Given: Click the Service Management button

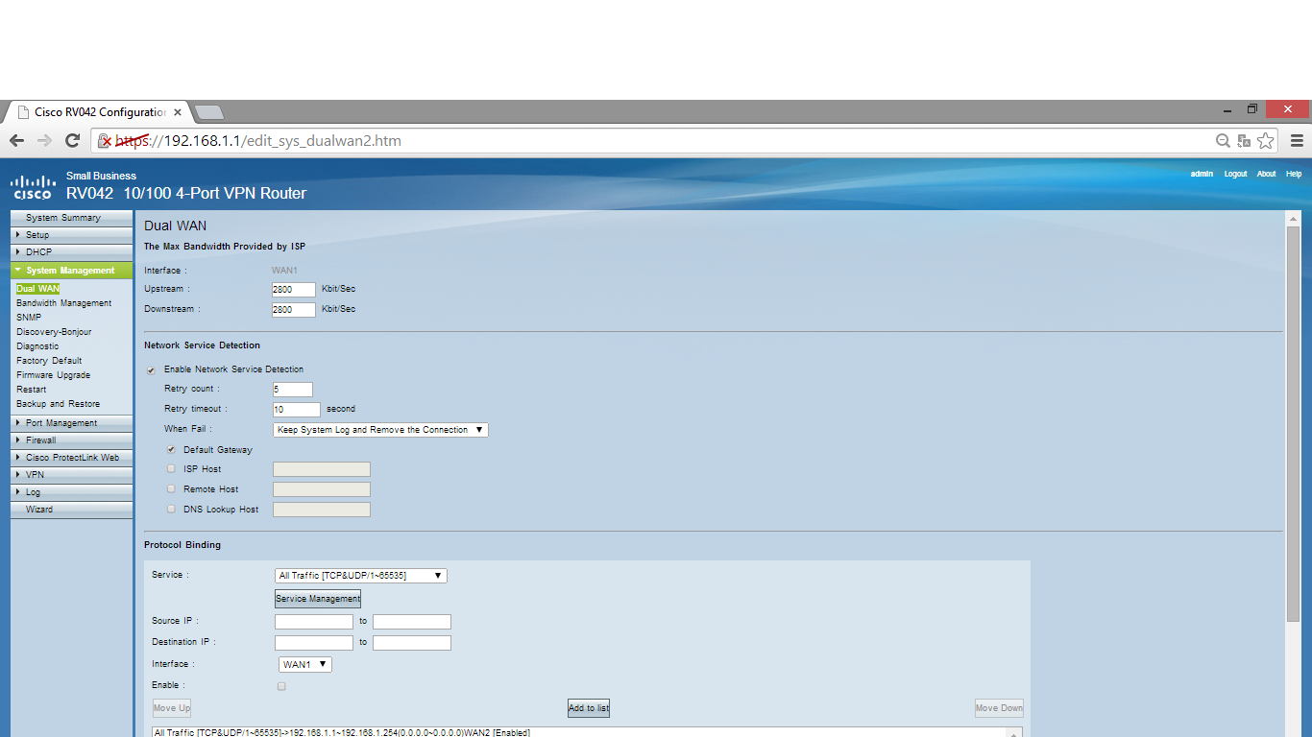Looking at the screenshot, I should [318, 599].
